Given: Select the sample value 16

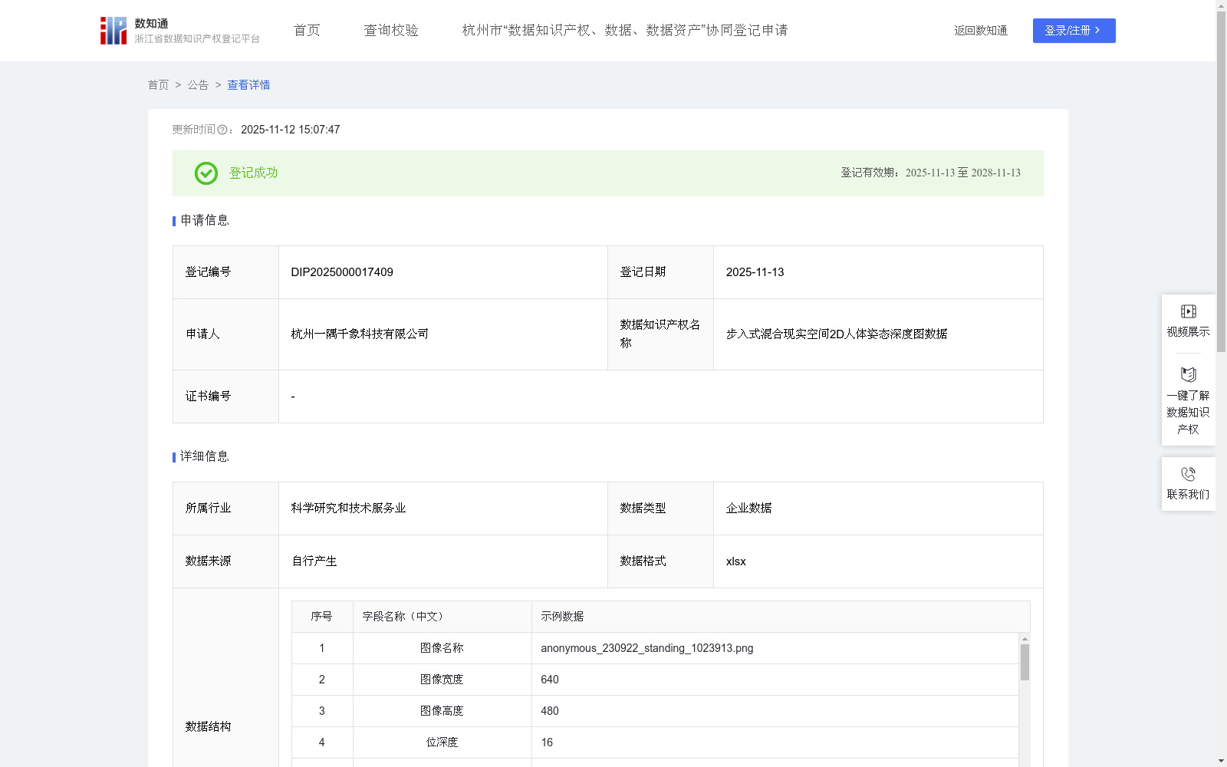Looking at the screenshot, I should click(547, 742).
